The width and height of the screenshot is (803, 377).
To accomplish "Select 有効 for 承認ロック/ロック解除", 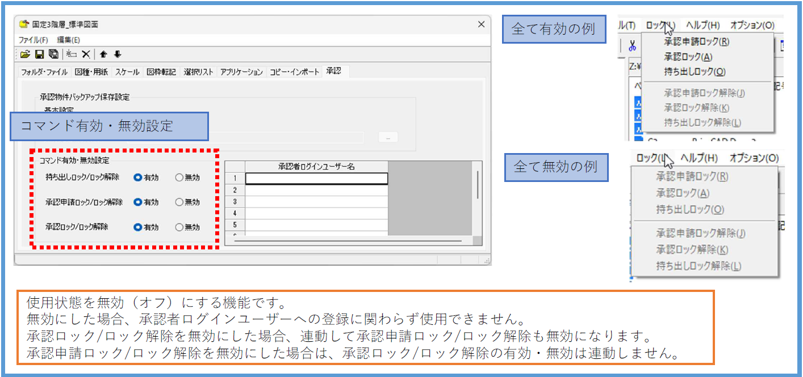I will click(137, 227).
